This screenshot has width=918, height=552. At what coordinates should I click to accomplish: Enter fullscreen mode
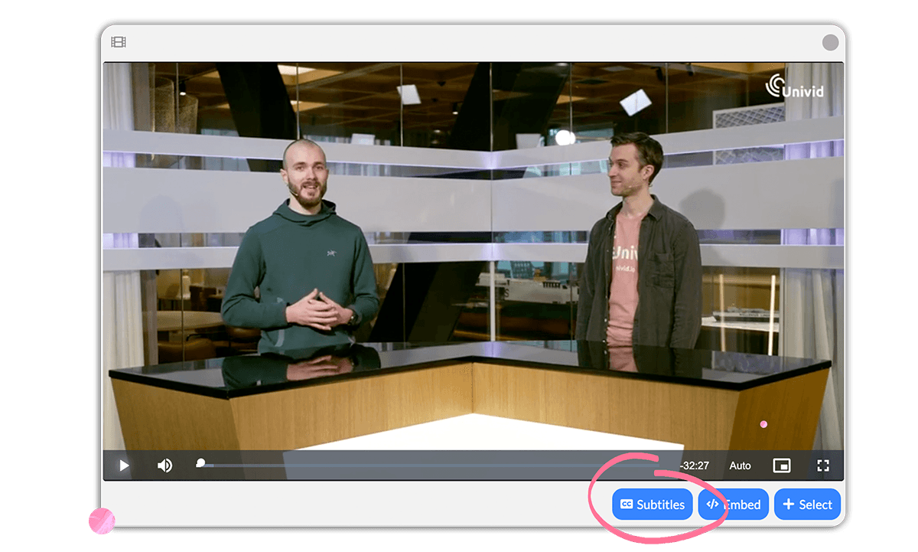pyautogui.click(x=823, y=465)
